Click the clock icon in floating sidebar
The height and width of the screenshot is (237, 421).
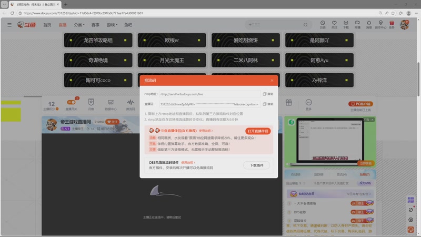410,210
